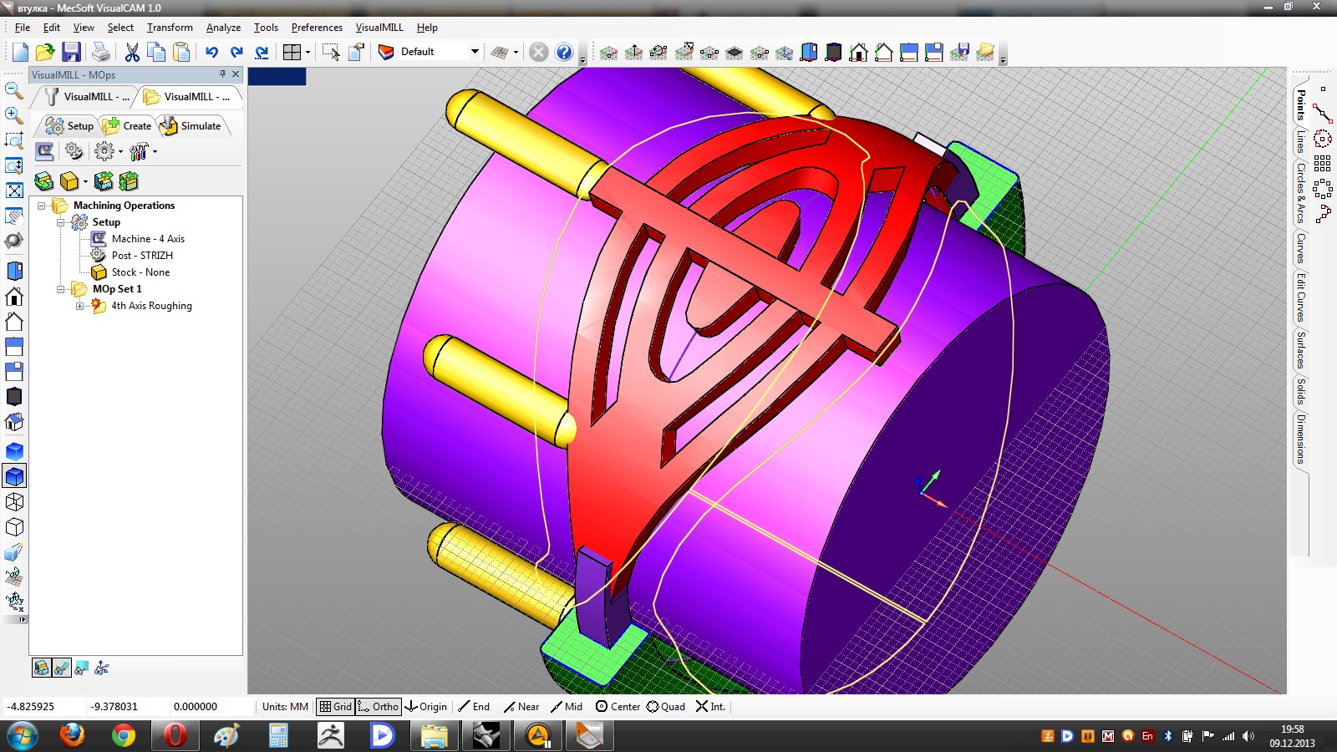Click the Cut scissors icon
Viewport: 1337px width, 752px height.
pos(132,52)
